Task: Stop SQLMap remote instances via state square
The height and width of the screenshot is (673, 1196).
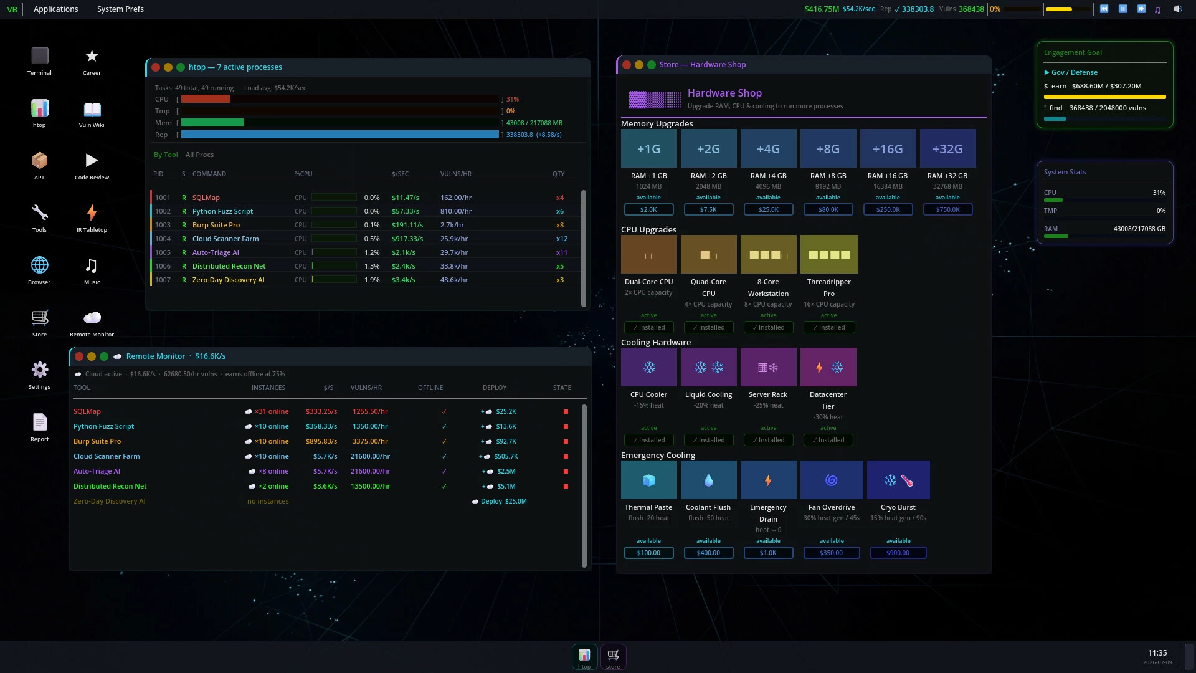Action: pos(566,411)
